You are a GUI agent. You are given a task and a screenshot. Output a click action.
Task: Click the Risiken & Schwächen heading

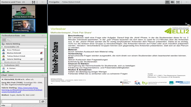pyautogui.click(x=80, y=70)
